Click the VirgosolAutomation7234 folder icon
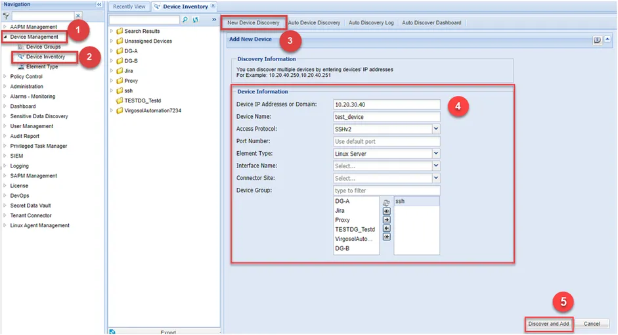The height and width of the screenshot is (335, 618). pyautogui.click(x=120, y=110)
